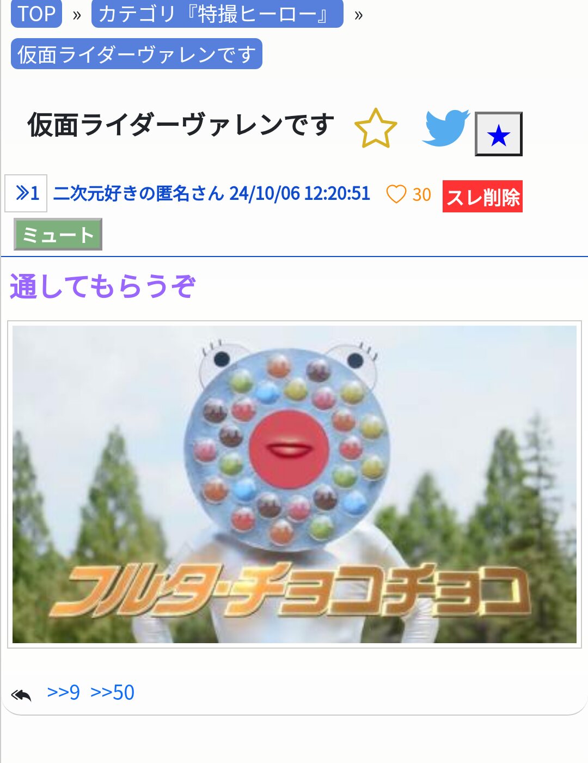Follow the >>50 reply link

click(112, 692)
